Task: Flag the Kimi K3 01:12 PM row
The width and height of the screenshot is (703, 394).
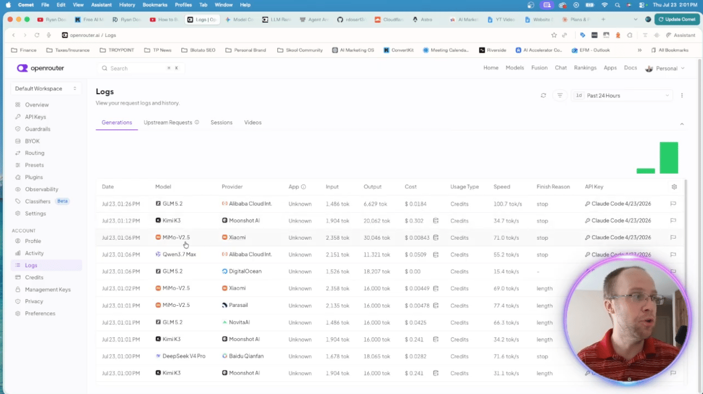Action: 673,221
